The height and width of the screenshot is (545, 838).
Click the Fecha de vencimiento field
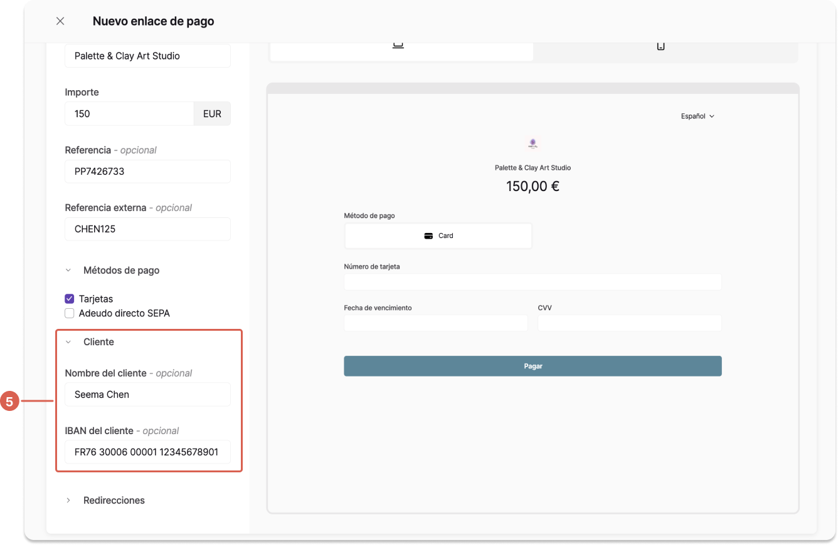coord(436,323)
